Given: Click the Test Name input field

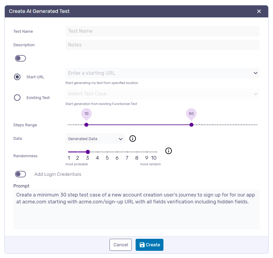Looking at the screenshot, I should [x=162, y=31].
